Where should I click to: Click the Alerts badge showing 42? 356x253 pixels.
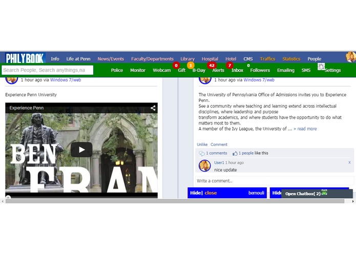coord(212,66)
